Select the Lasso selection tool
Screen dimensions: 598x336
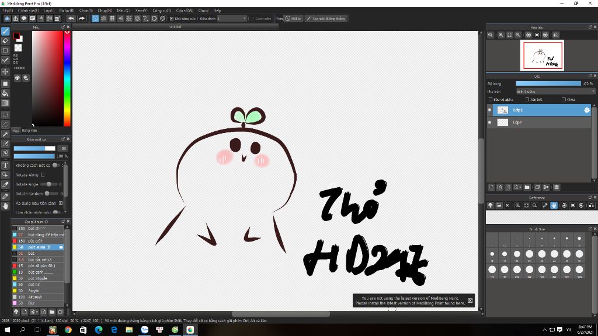[x=5, y=125]
